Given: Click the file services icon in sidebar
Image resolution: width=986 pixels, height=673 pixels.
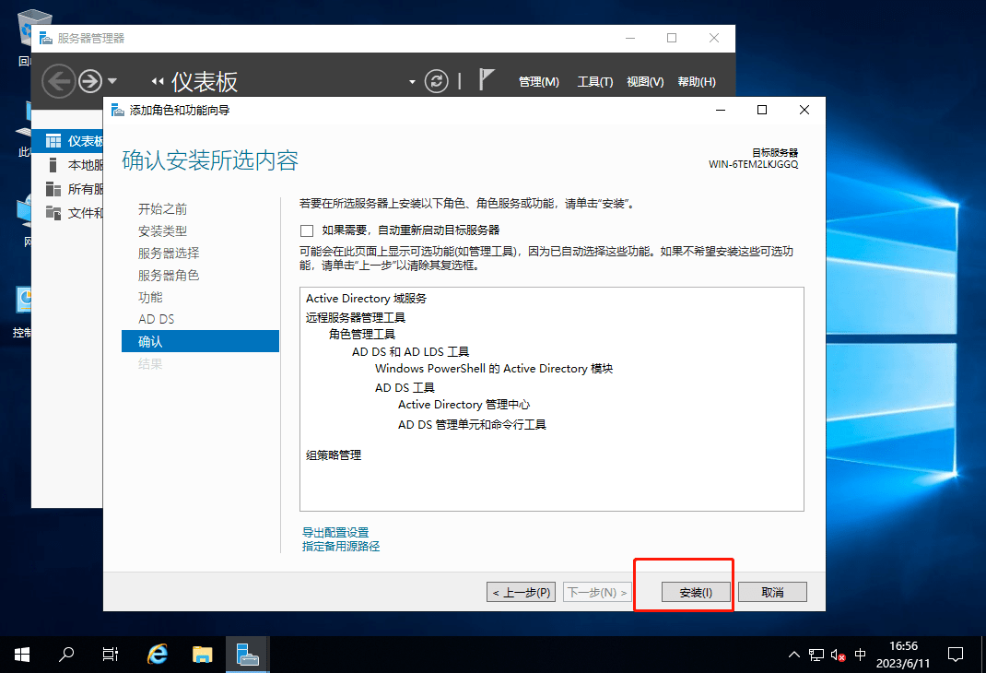Looking at the screenshot, I should click(53, 213).
